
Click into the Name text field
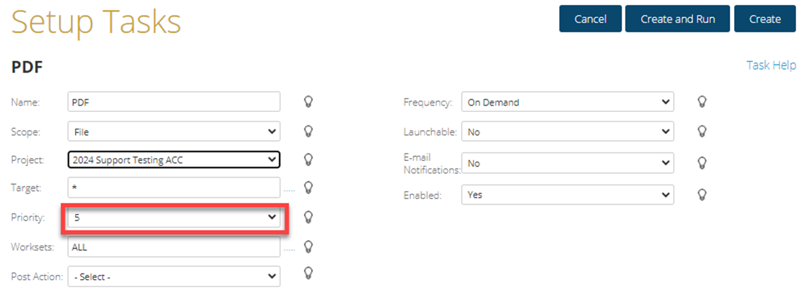coord(174,102)
